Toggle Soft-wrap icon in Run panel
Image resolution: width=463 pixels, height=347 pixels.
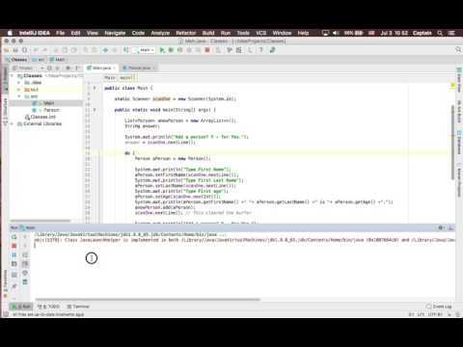click(25, 254)
